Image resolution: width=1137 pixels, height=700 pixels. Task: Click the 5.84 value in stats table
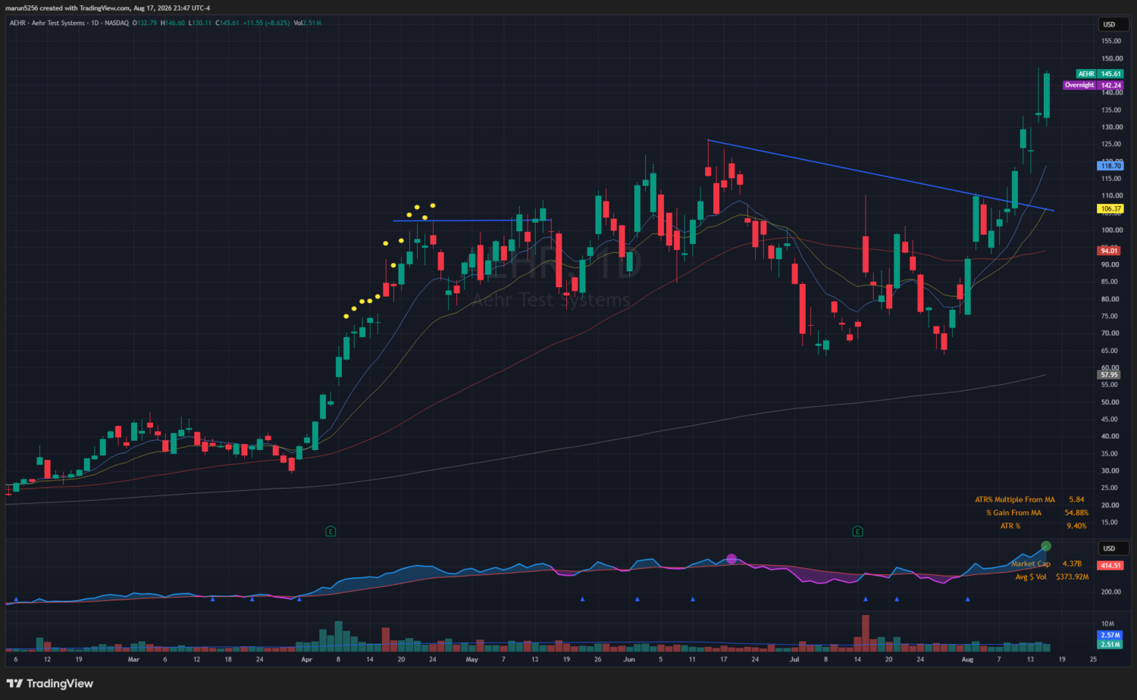click(x=1076, y=499)
